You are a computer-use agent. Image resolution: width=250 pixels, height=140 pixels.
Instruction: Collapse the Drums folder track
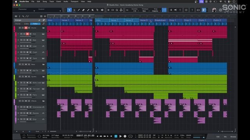[x=43, y=28]
